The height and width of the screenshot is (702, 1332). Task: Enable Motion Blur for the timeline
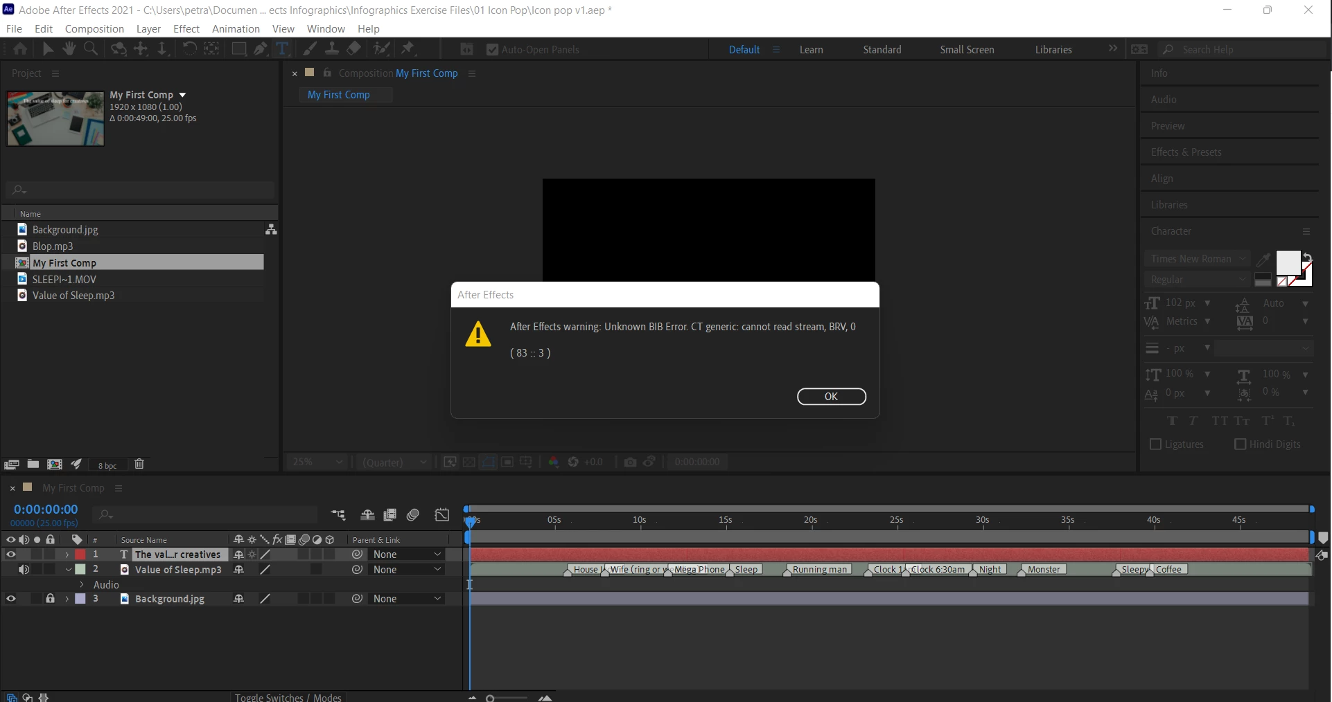pos(414,515)
